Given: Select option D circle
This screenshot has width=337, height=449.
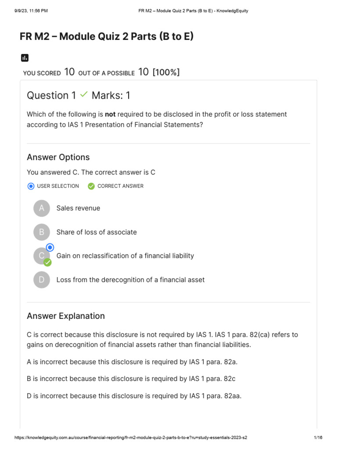Looking at the screenshot, I should point(42,280).
